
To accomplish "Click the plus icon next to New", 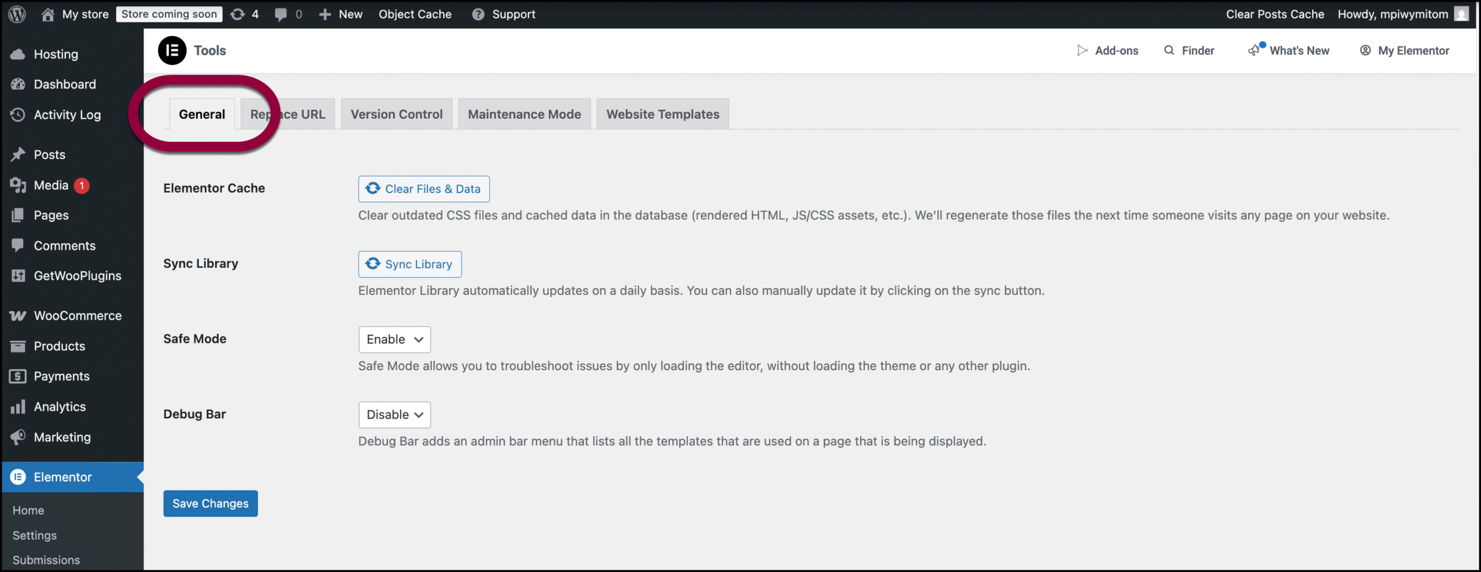I will pos(325,14).
